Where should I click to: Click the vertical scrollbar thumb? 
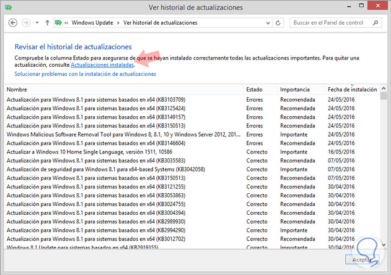click(x=384, y=96)
